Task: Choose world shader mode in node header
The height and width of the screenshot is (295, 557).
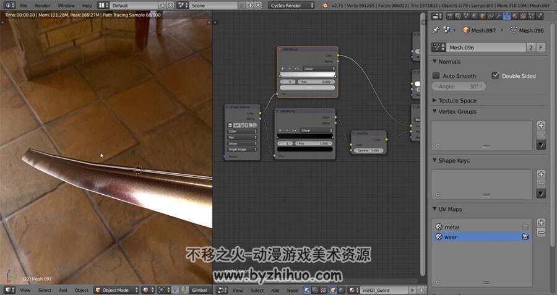Action: tap(342, 290)
